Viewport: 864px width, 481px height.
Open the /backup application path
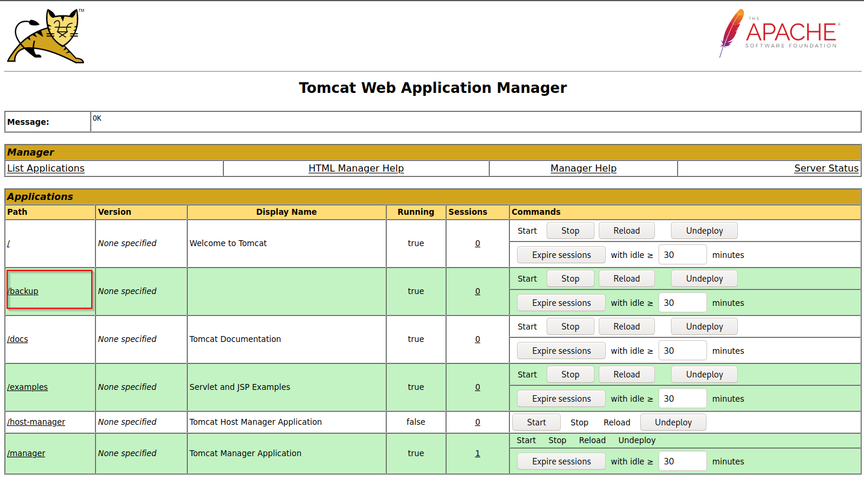click(x=24, y=291)
